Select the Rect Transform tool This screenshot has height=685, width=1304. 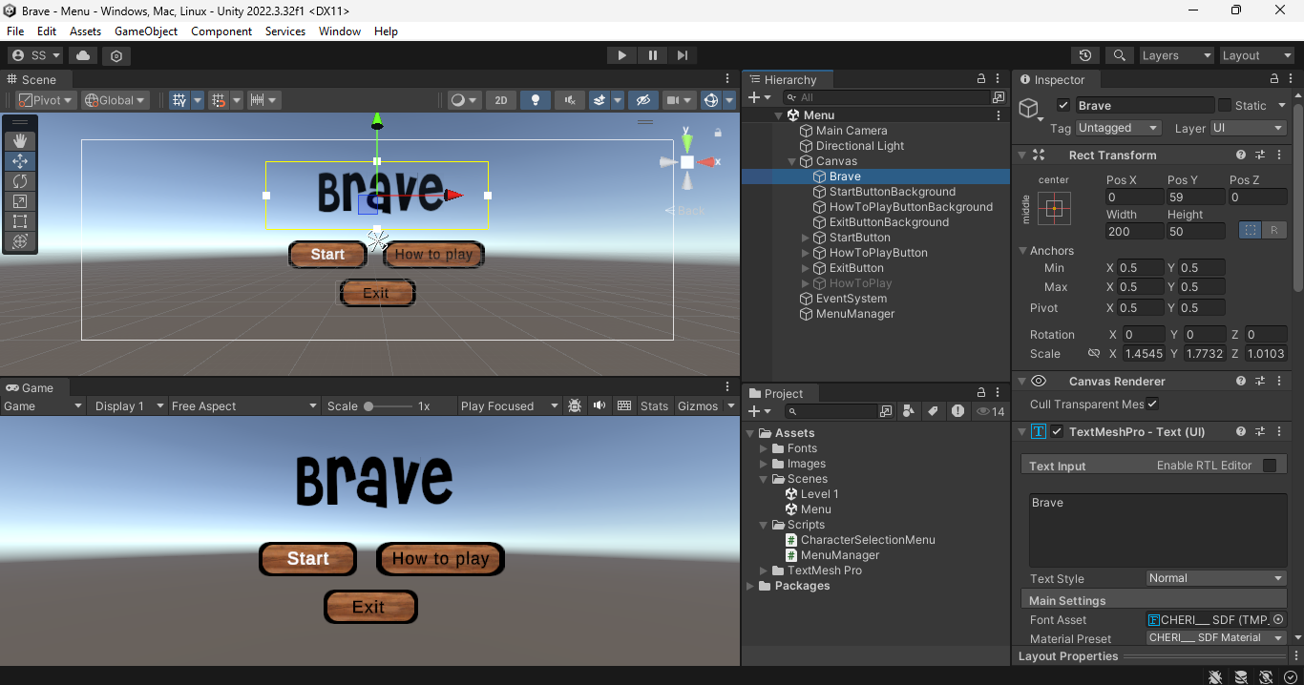click(19, 221)
